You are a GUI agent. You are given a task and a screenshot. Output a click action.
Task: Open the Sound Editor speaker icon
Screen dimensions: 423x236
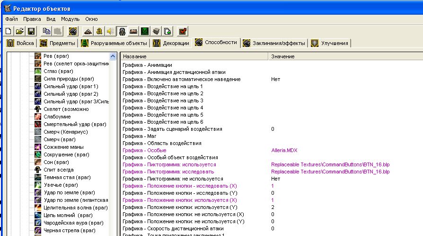[110, 31]
